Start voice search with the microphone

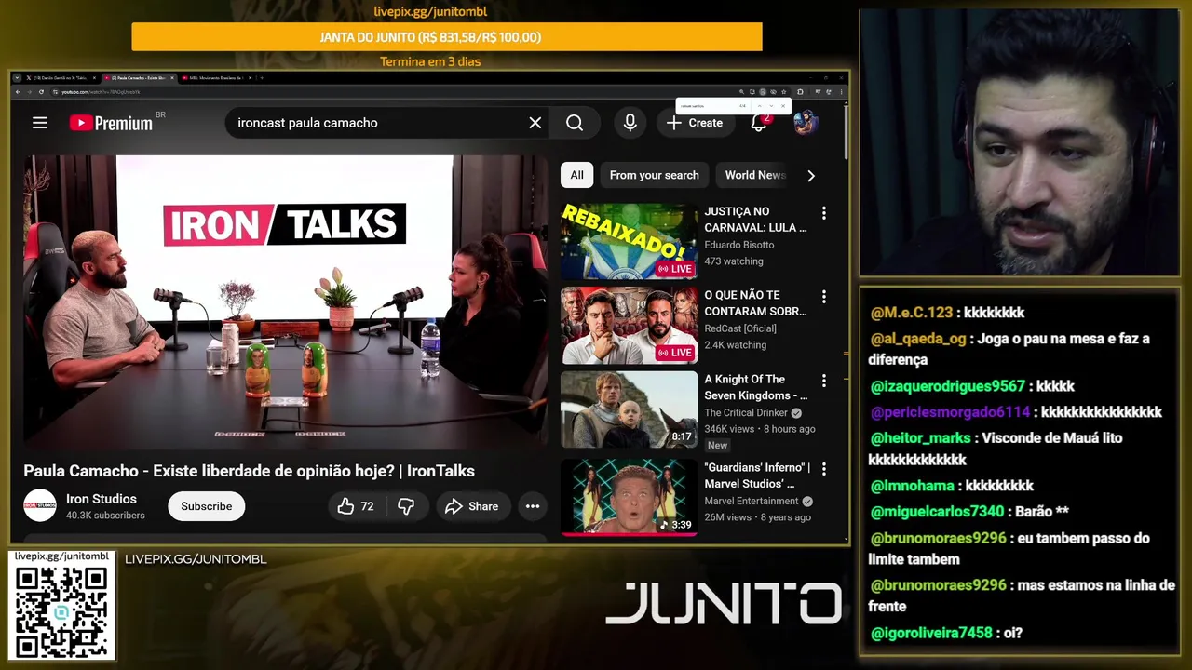[630, 123]
